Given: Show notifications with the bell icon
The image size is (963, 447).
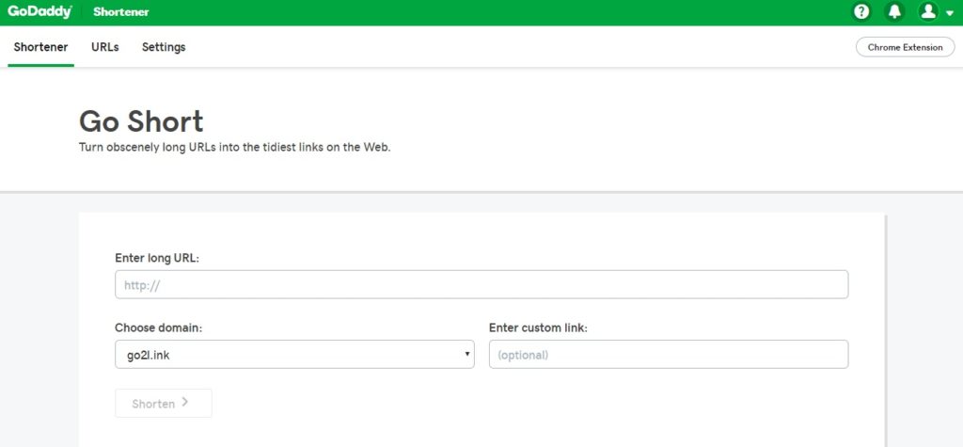Looking at the screenshot, I should pyautogui.click(x=894, y=12).
